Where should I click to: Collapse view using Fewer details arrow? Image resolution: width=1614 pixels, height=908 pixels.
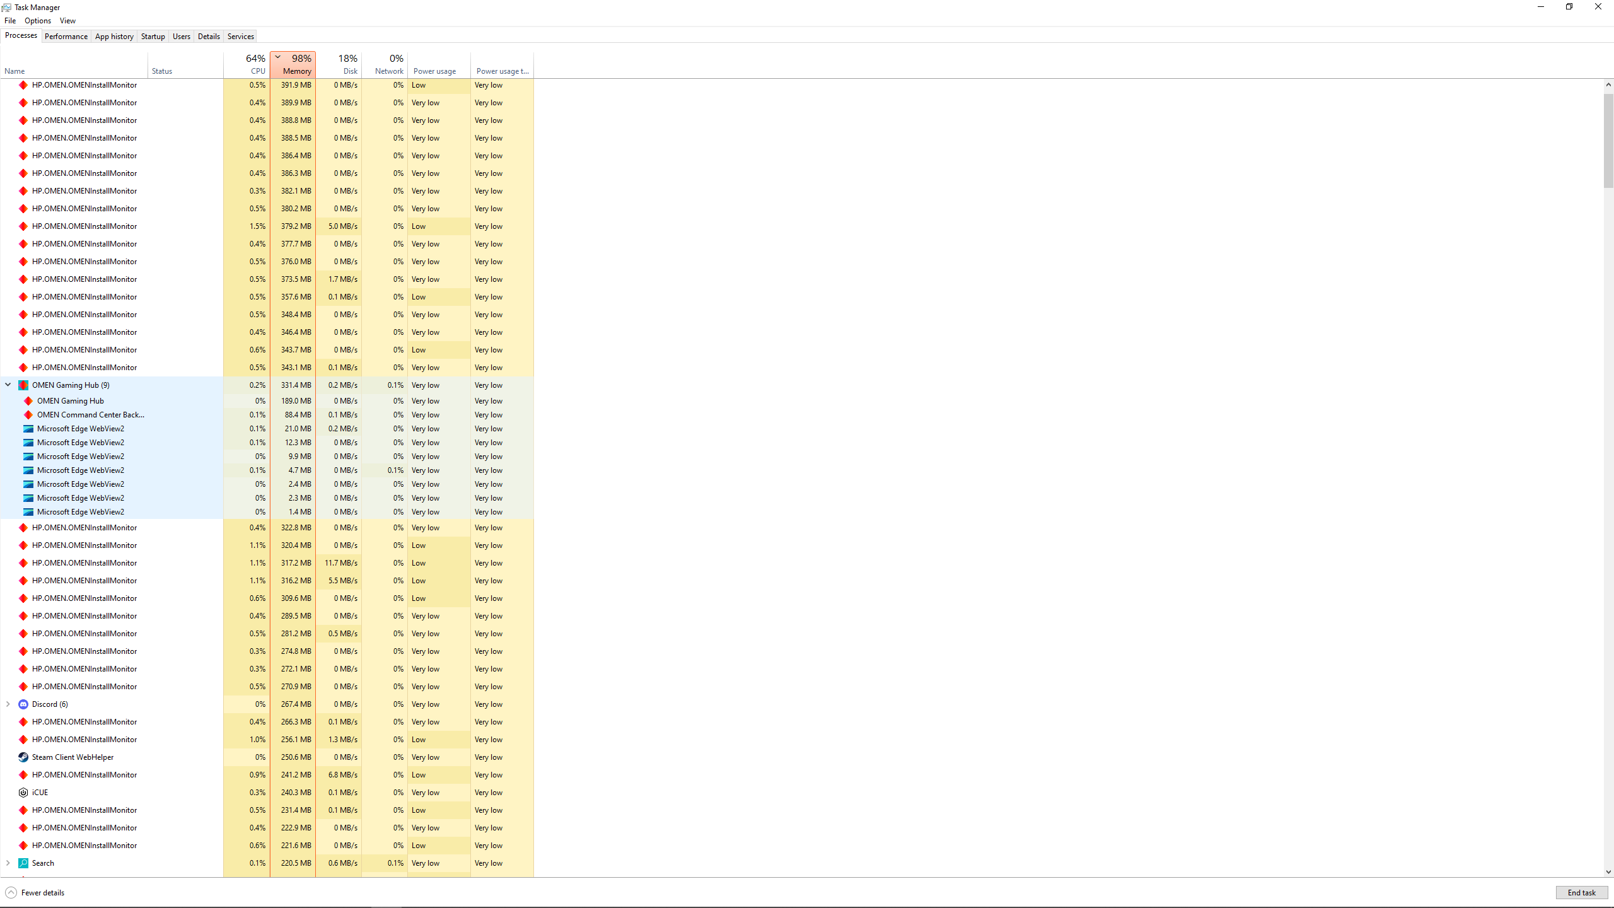click(11, 893)
